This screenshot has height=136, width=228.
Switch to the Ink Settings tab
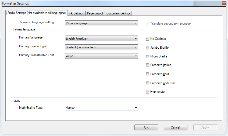[x=76, y=13]
